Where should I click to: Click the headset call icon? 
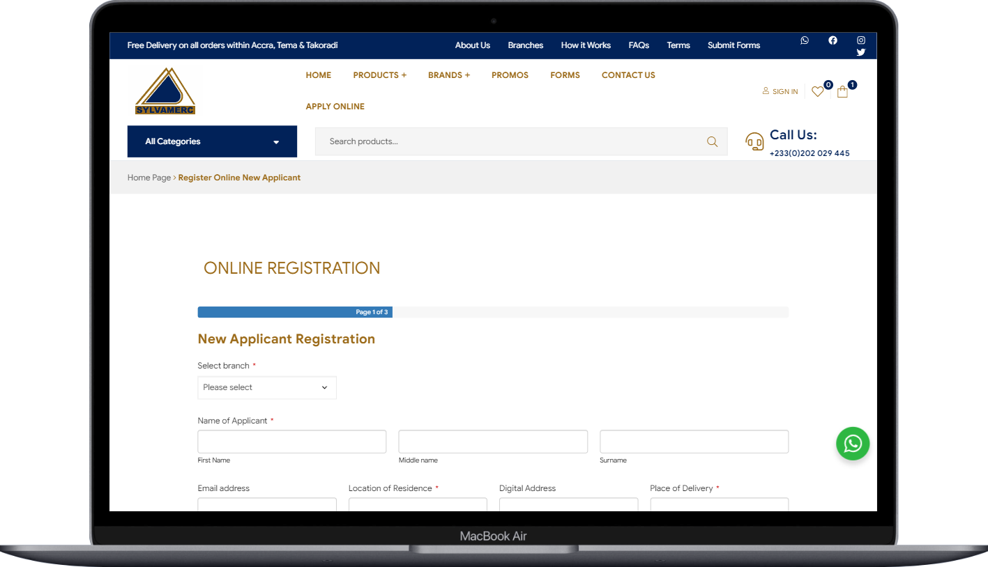pyautogui.click(x=754, y=141)
